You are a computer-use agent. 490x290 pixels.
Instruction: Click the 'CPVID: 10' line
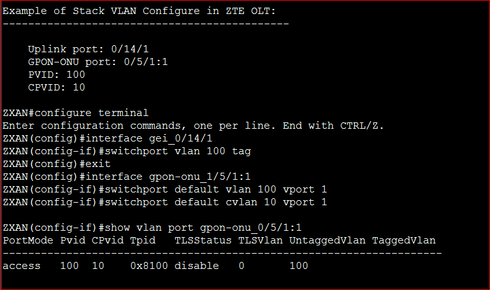(57, 87)
